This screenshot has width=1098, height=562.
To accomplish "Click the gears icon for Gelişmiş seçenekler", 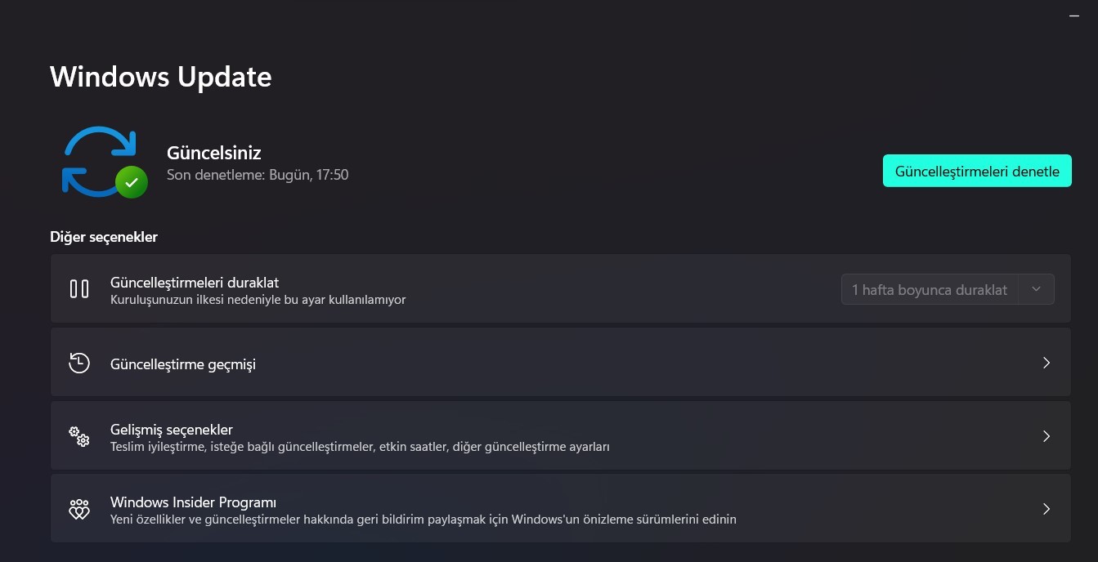I will [x=79, y=436].
